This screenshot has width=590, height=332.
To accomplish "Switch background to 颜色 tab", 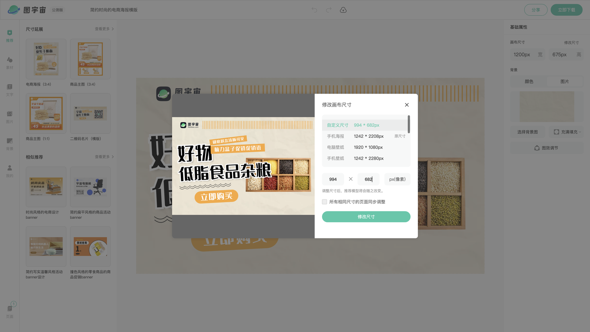I will click(529, 81).
